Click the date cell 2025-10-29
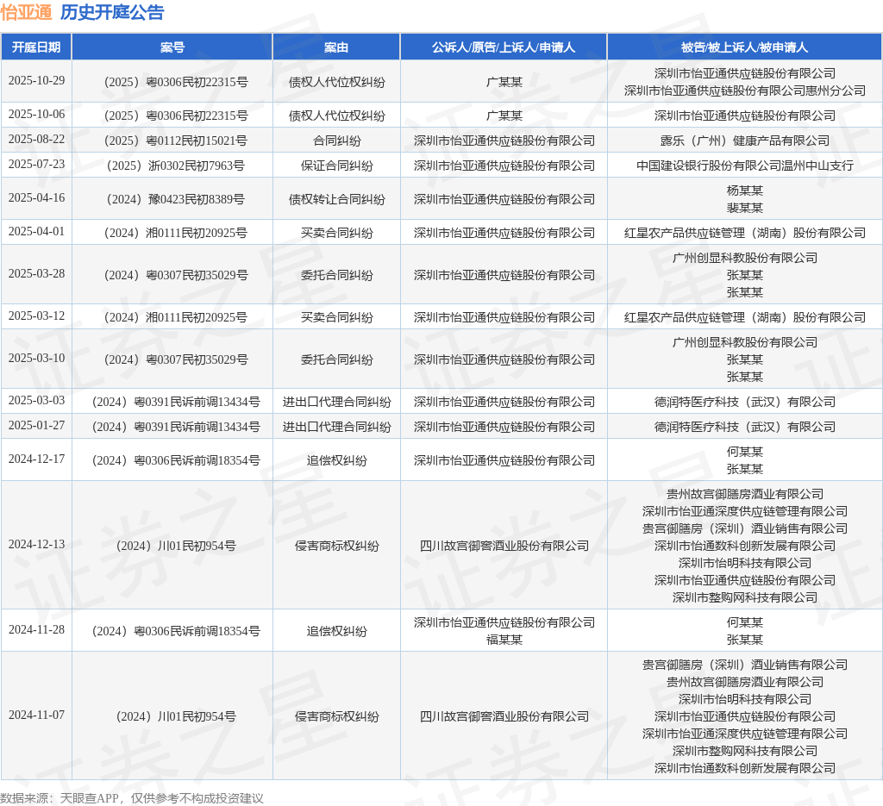The image size is (883, 806). pyautogui.click(x=36, y=80)
